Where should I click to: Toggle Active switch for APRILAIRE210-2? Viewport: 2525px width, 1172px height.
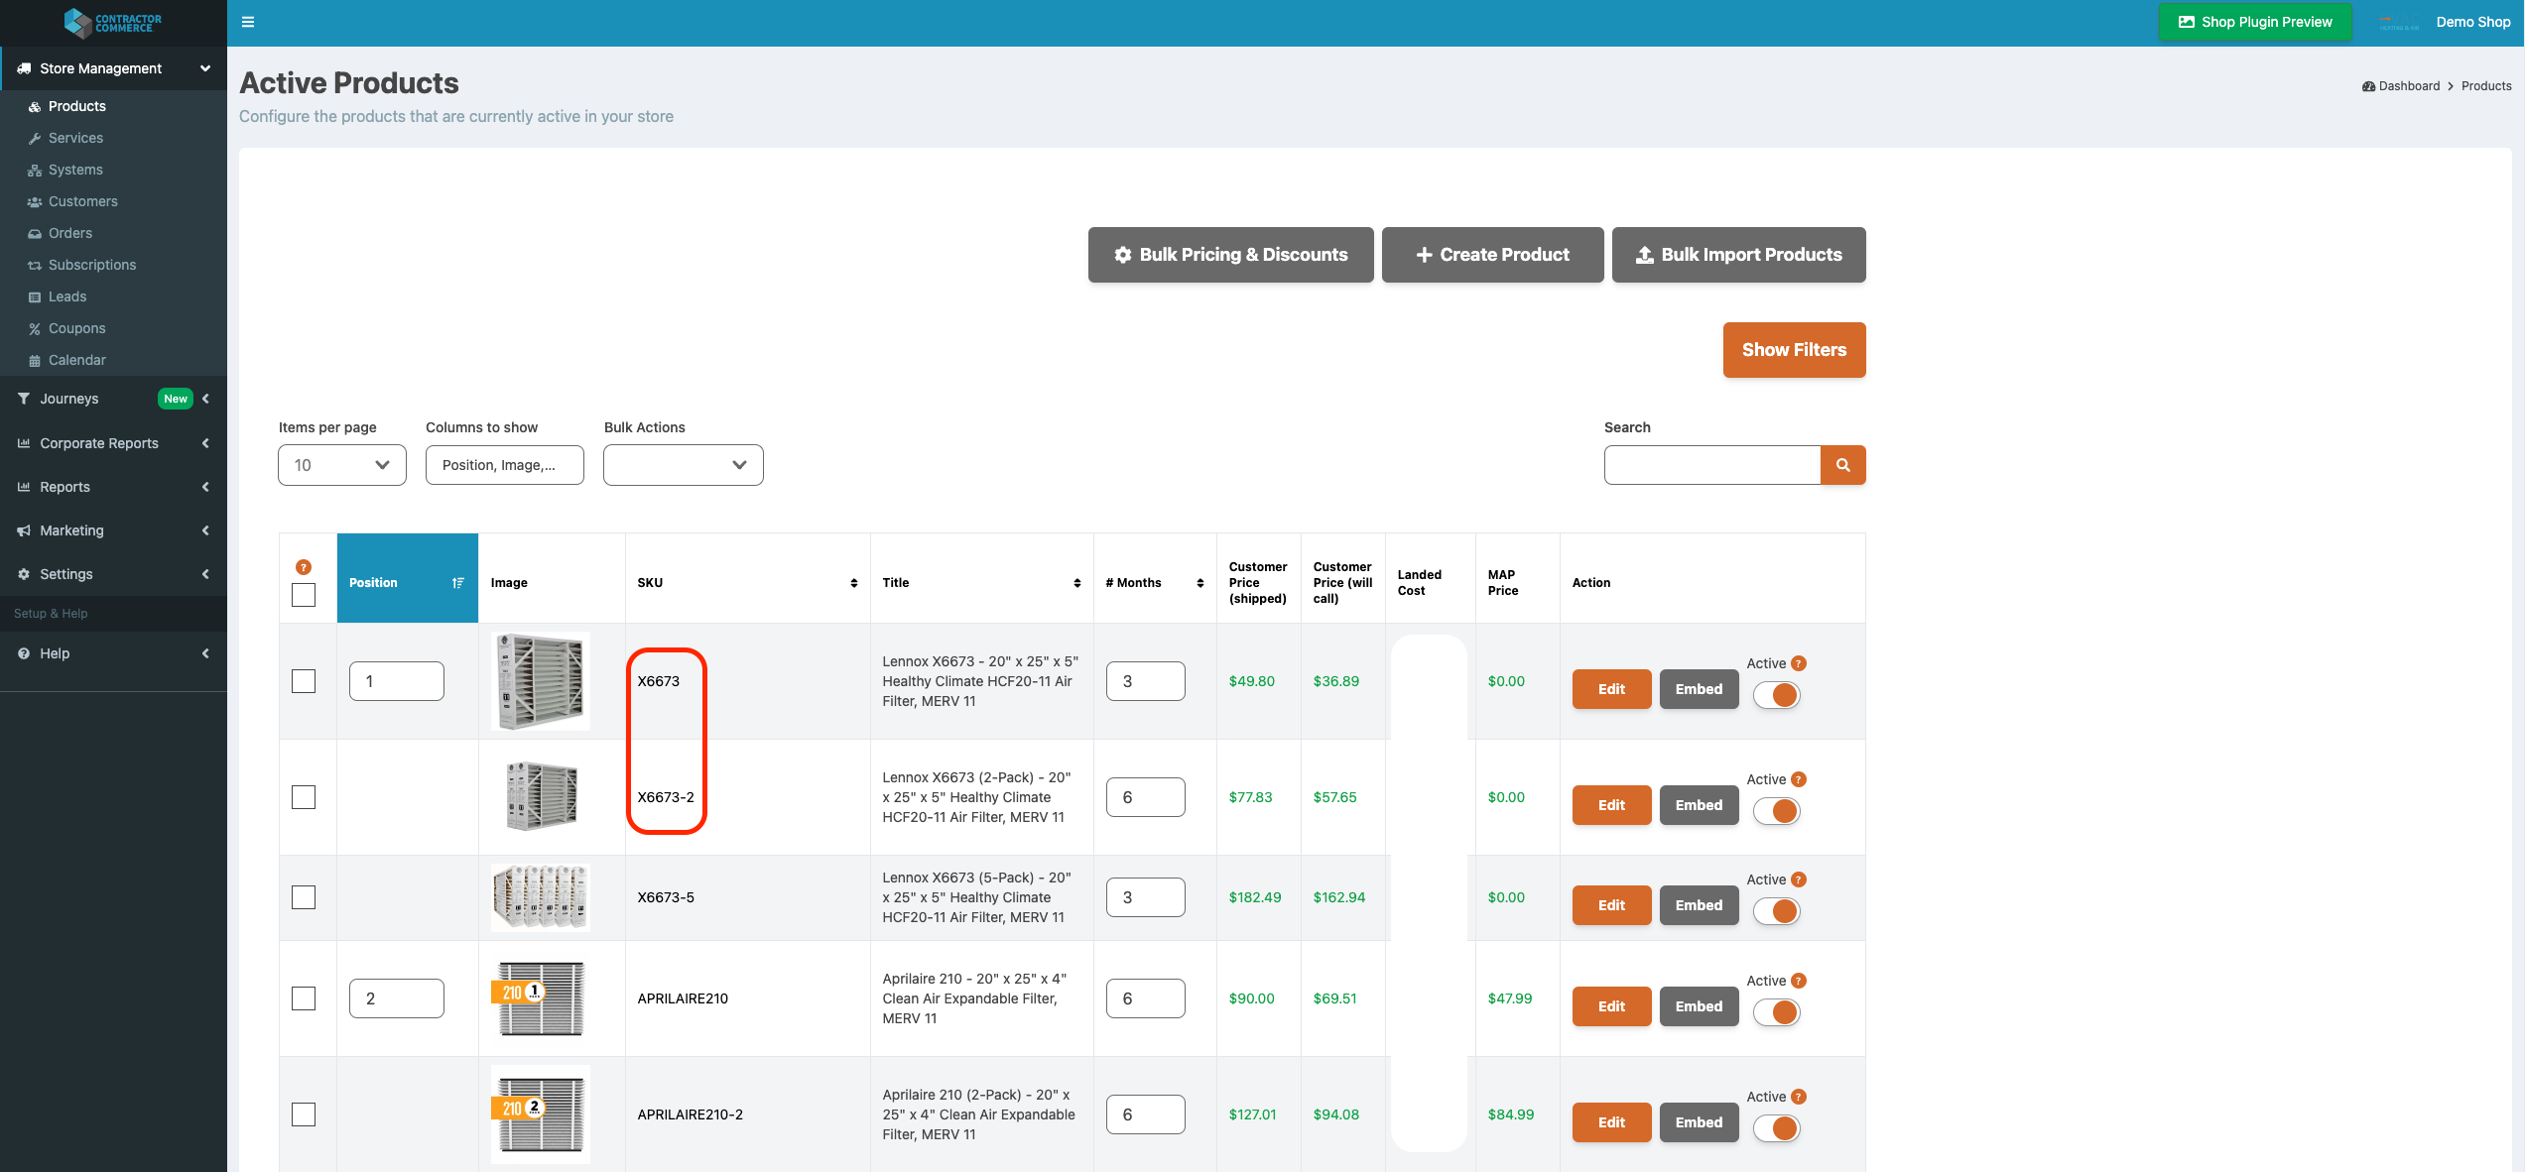point(1776,1128)
